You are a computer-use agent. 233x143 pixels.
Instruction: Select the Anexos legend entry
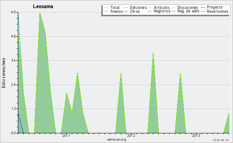[x=116, y=11]
